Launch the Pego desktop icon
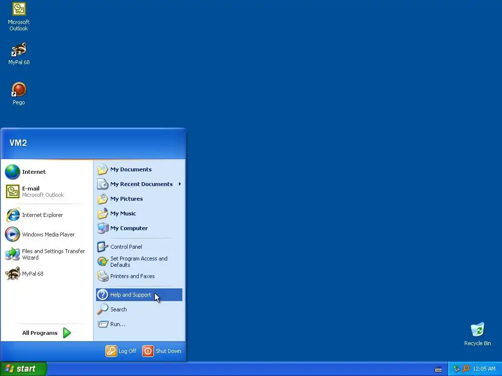Screen dimensions: 502x376 click(x=19, y=94)
